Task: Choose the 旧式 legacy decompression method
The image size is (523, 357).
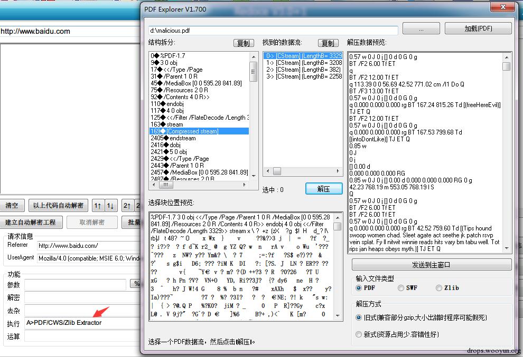Action: [x=359, y=317]
